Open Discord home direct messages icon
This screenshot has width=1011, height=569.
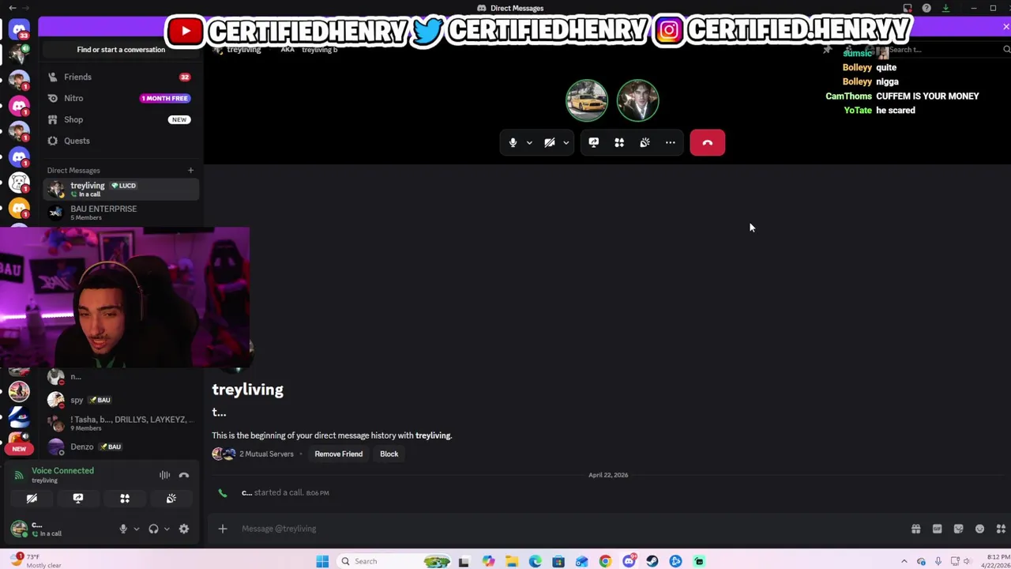[x=19, y=30]
